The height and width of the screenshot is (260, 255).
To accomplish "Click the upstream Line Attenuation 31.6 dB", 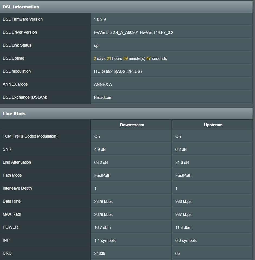I will pyautogui.click(x=182, y=162).
